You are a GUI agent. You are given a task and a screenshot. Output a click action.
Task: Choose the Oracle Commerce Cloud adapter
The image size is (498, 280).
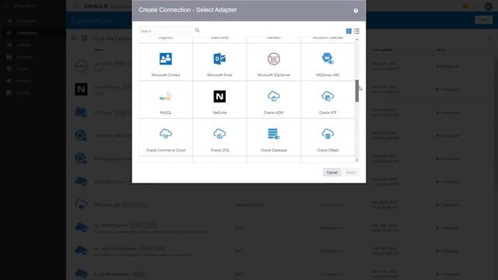(x=166, y=138)
